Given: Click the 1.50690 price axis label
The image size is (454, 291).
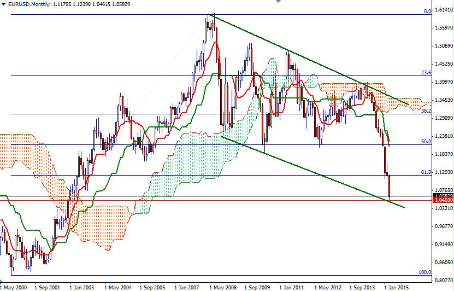Looking at the screenshot, I should (x=444, y=46).
